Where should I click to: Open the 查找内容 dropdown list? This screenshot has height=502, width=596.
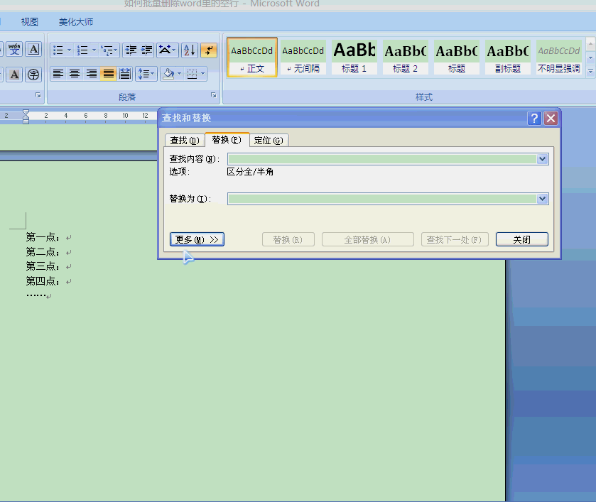(x=543, y=160)
